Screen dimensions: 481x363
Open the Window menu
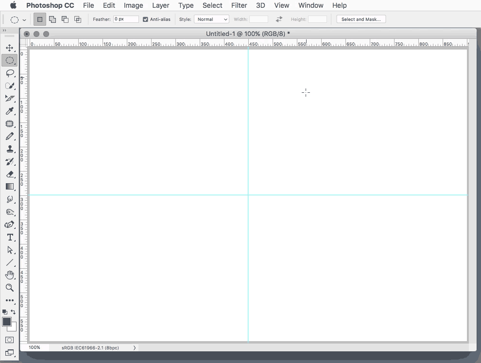(311, 5)
